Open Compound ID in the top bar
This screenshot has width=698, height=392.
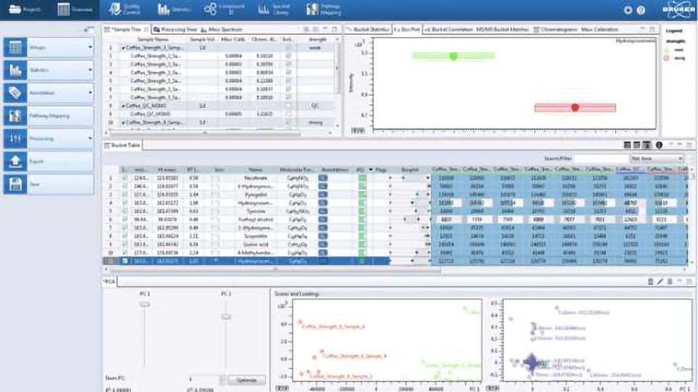(x=224, y=9)
